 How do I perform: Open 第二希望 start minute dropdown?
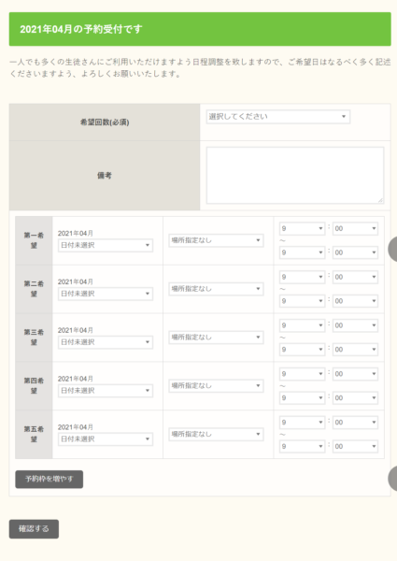355,277
